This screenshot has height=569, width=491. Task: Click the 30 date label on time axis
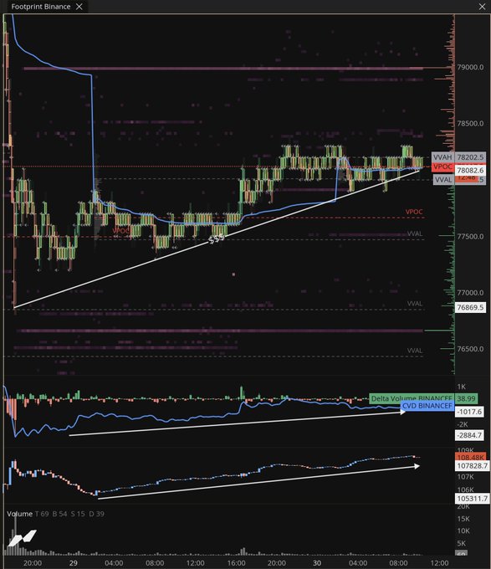click(317, 563)
